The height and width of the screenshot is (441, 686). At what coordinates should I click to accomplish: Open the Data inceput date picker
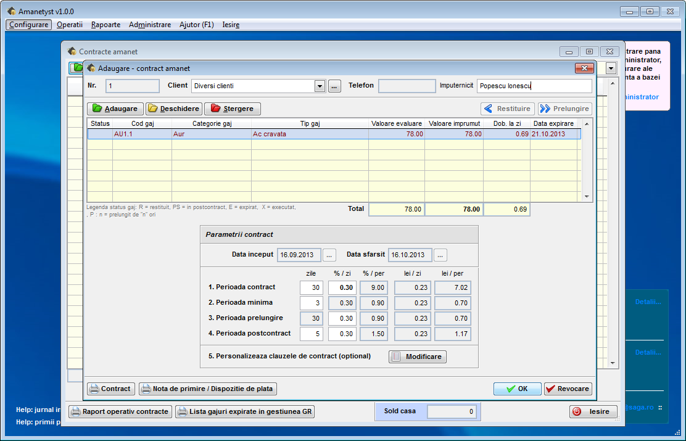click(x=329, y=255)
